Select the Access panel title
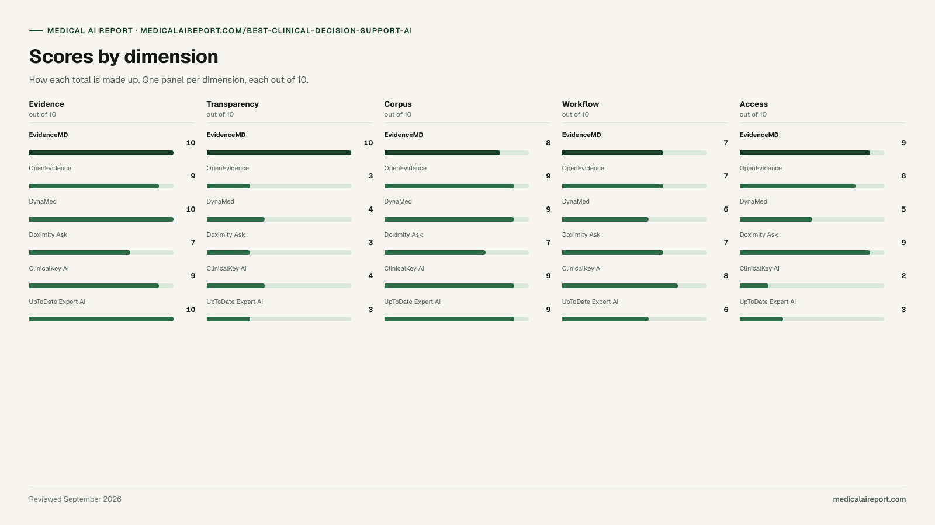This screenshot has height=525, width=935. [754, 104]
